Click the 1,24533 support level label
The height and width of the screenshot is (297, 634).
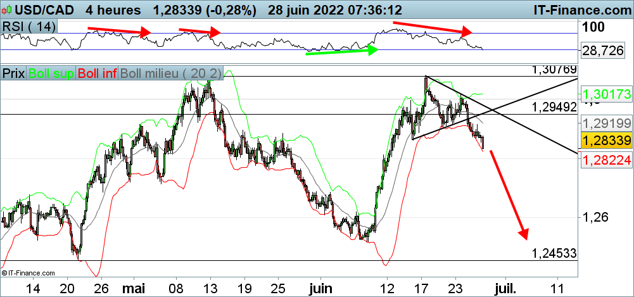(x=554, y=253)
